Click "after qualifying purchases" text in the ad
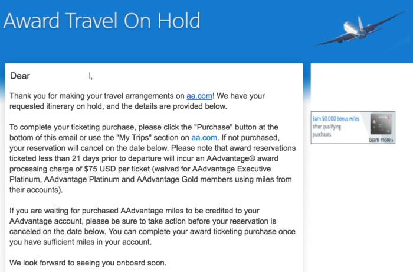 click(x=327, y=131)
